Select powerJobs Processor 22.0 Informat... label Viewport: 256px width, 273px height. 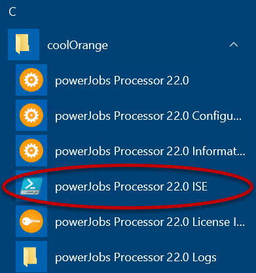tap(150, 151)
